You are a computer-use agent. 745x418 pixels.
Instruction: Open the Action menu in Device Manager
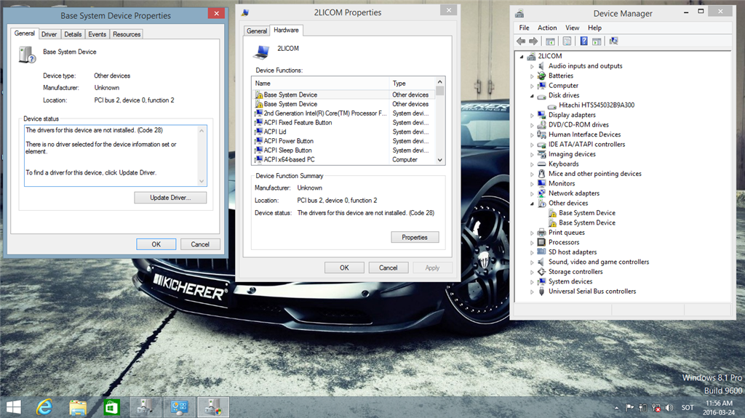[x=547, y=28]
